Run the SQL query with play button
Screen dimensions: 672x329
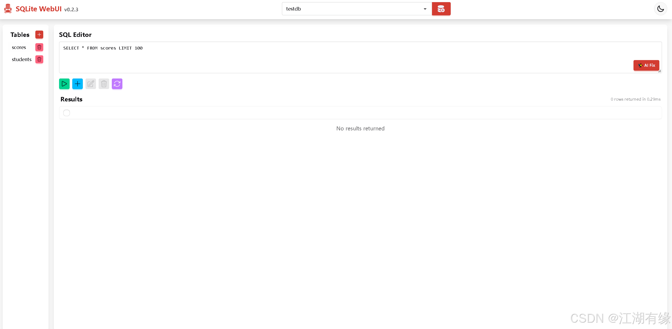click(x=64, y=84)
